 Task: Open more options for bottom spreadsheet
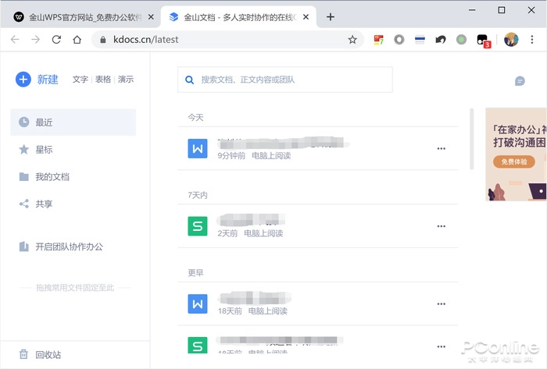[x=442, y=346]
